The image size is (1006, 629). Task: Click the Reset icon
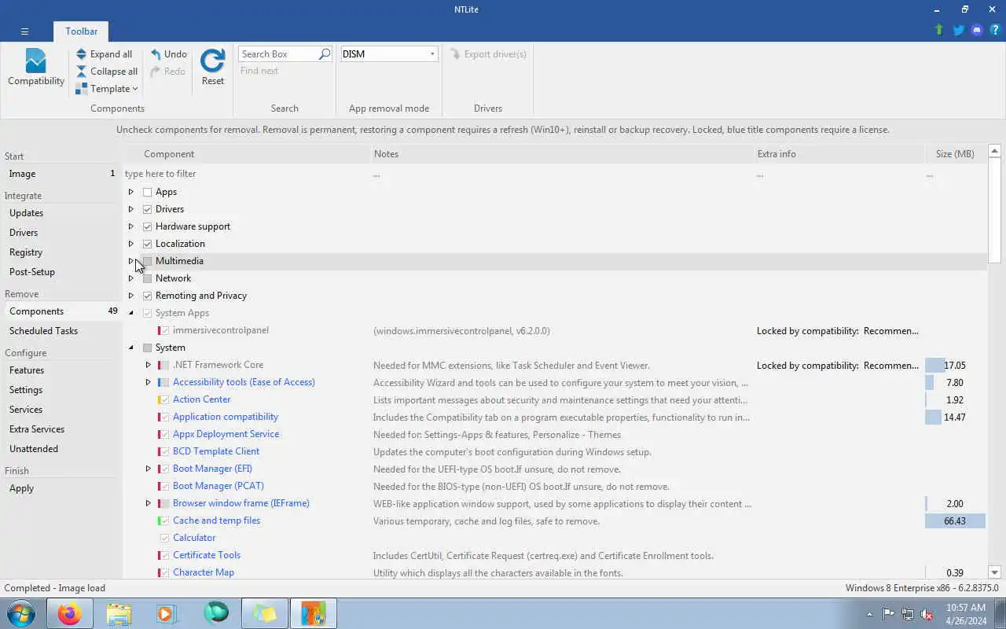click(x=213, y=61)
